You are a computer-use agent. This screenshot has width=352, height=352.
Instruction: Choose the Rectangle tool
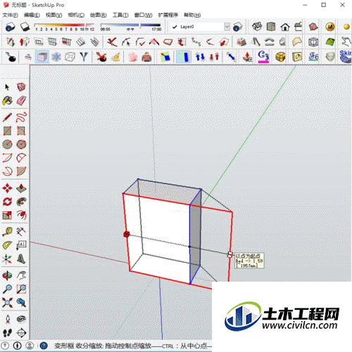click(7, 131)
